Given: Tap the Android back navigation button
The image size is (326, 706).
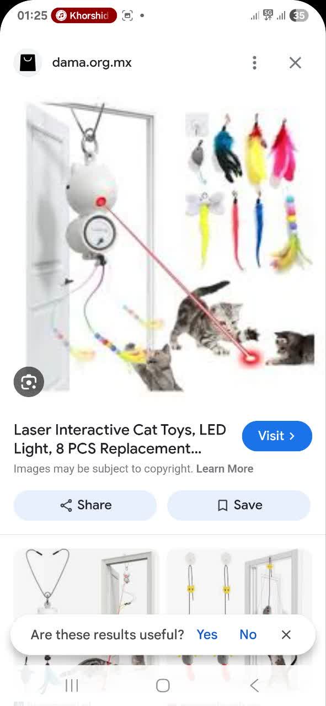Looking at the screenshot, I should (254, 686).
